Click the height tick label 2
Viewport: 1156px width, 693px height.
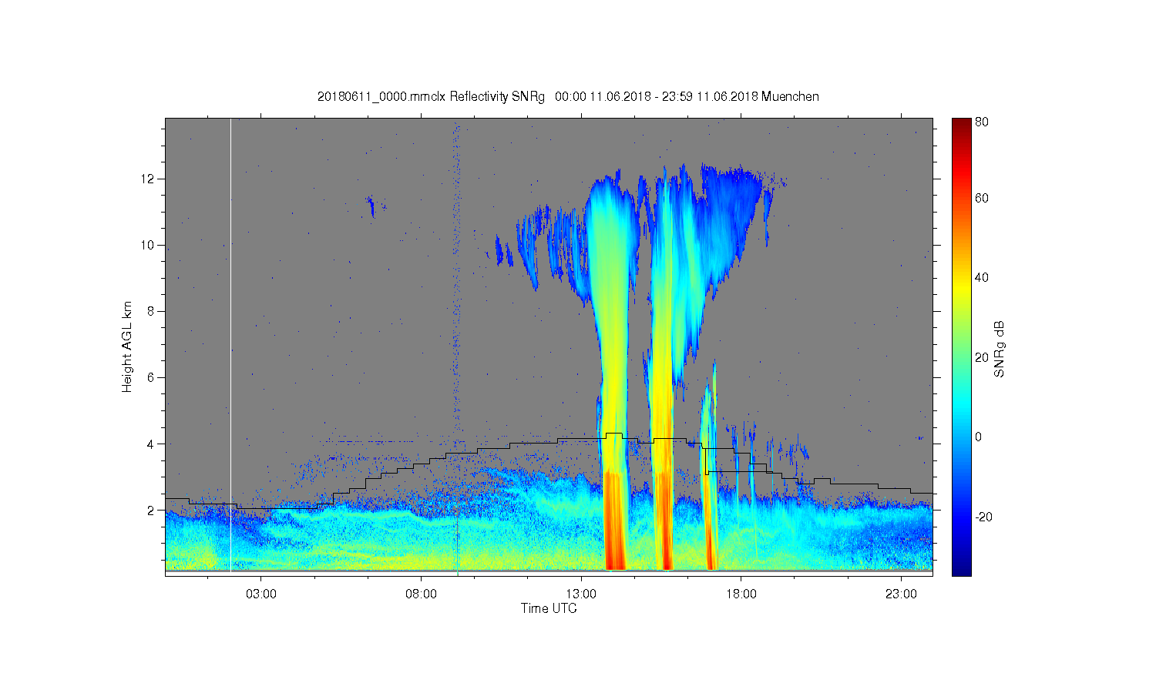[152, 510]
